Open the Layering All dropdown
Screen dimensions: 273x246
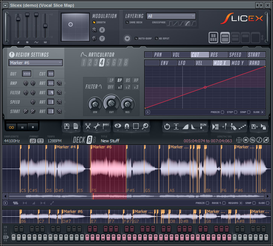coord(171,16)
